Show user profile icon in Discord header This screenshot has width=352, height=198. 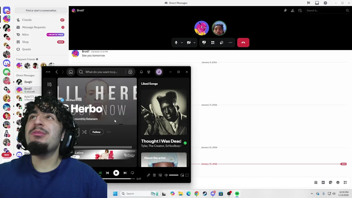coord(300,10)
